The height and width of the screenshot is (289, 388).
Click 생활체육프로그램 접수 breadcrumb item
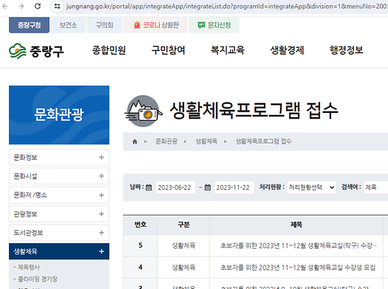tap(263, 141)
